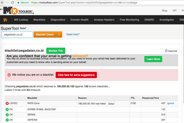Click the MxToolbox logo
The image size is (184, 123).
[18, 11]
